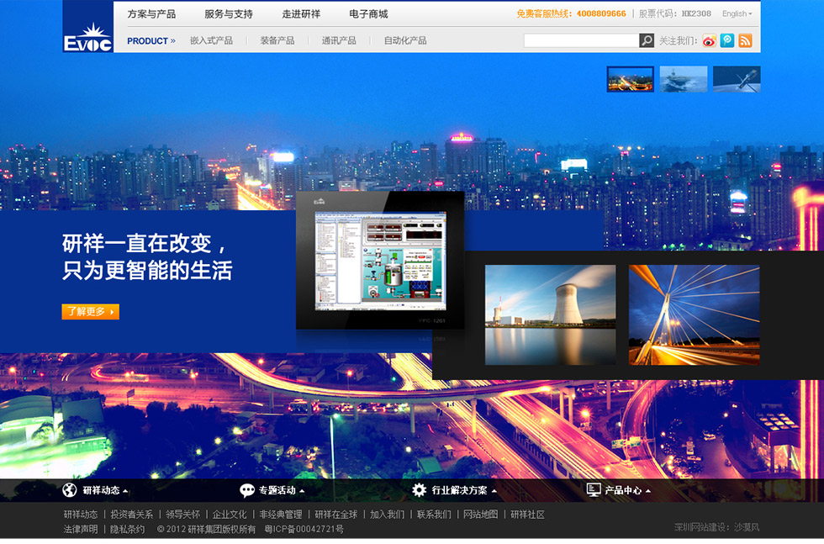Select 通讯产品 in the product submenu
824x544 pixels.
coord(339,40)
